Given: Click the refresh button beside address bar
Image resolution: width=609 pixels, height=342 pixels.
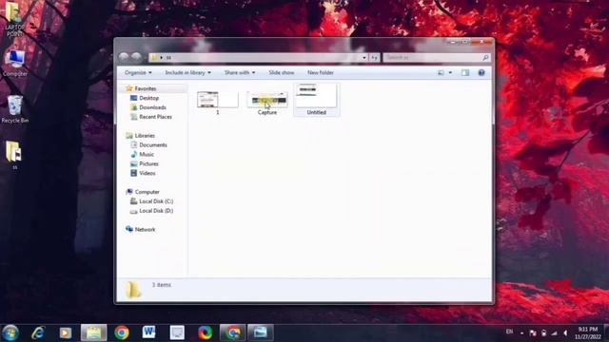Looking at the screenshot, I should tap(374, 57).
